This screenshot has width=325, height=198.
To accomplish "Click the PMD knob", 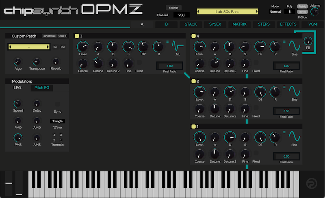I will 18,121.
